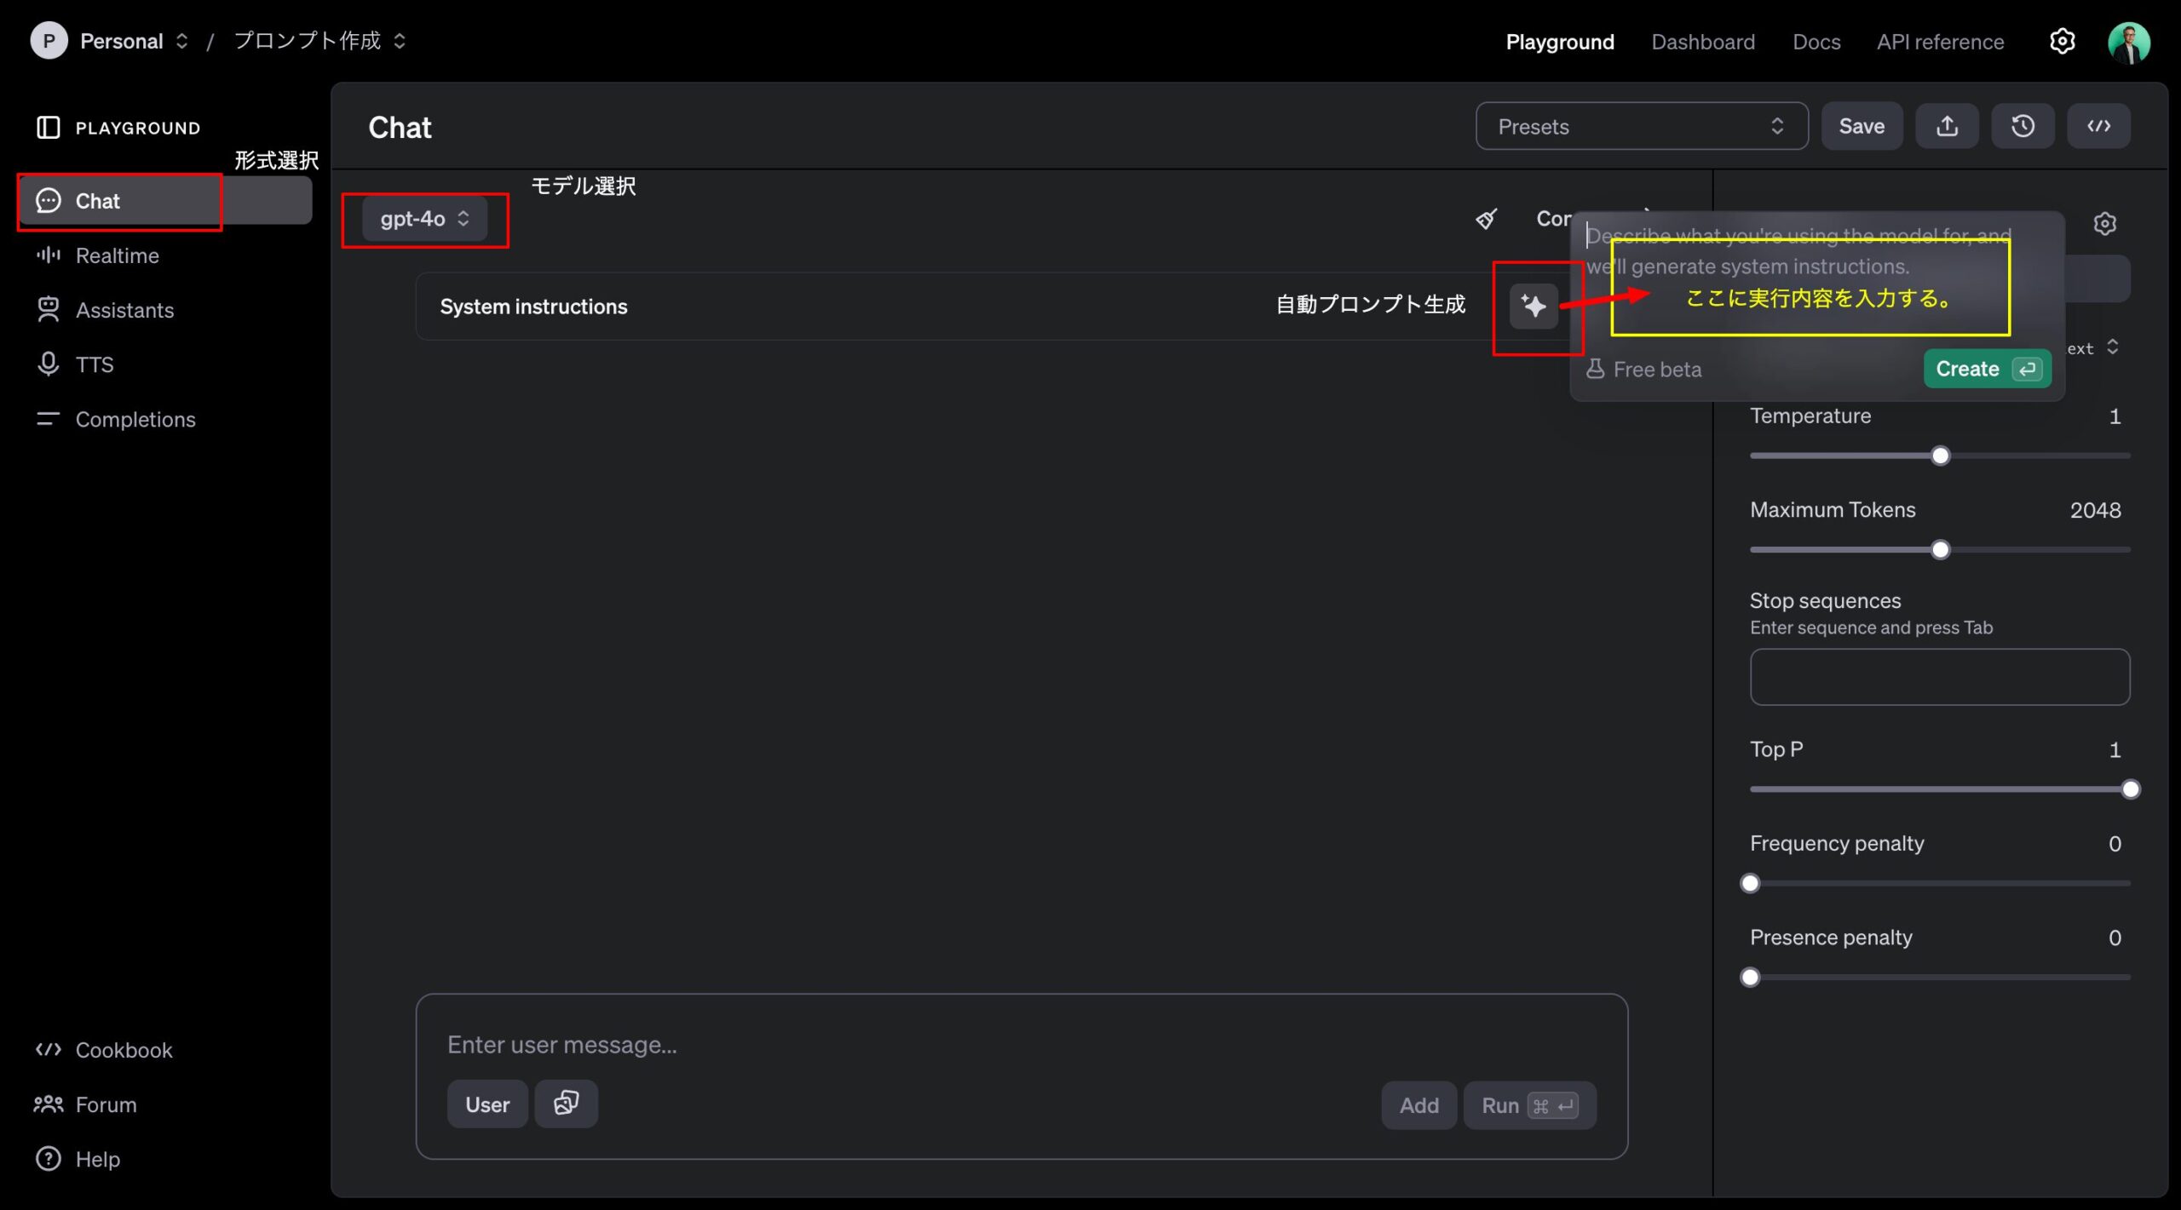
Task: Open the gpt-4o model selector
Action: tap(424, 219)
